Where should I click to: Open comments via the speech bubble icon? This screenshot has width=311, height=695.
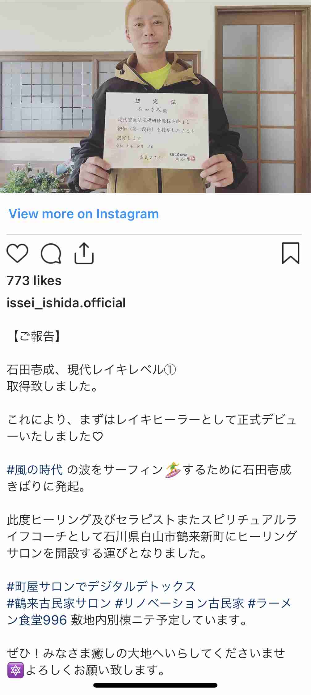51,254
